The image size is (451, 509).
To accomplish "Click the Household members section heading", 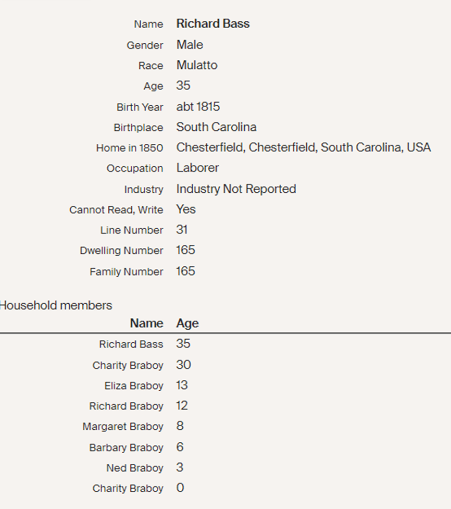I will tap(55, 305).
